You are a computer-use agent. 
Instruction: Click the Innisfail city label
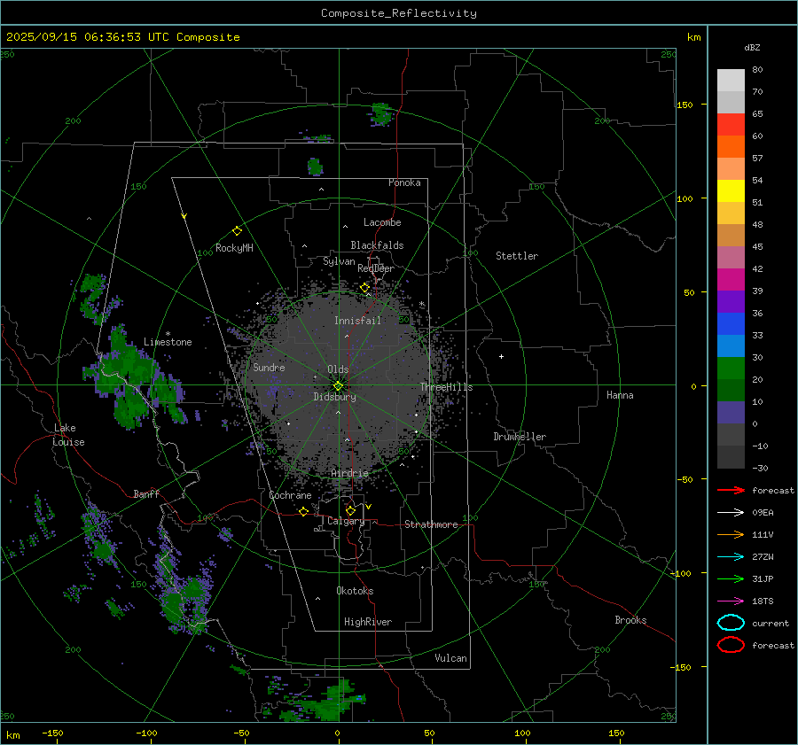click(x=357, y=321)
